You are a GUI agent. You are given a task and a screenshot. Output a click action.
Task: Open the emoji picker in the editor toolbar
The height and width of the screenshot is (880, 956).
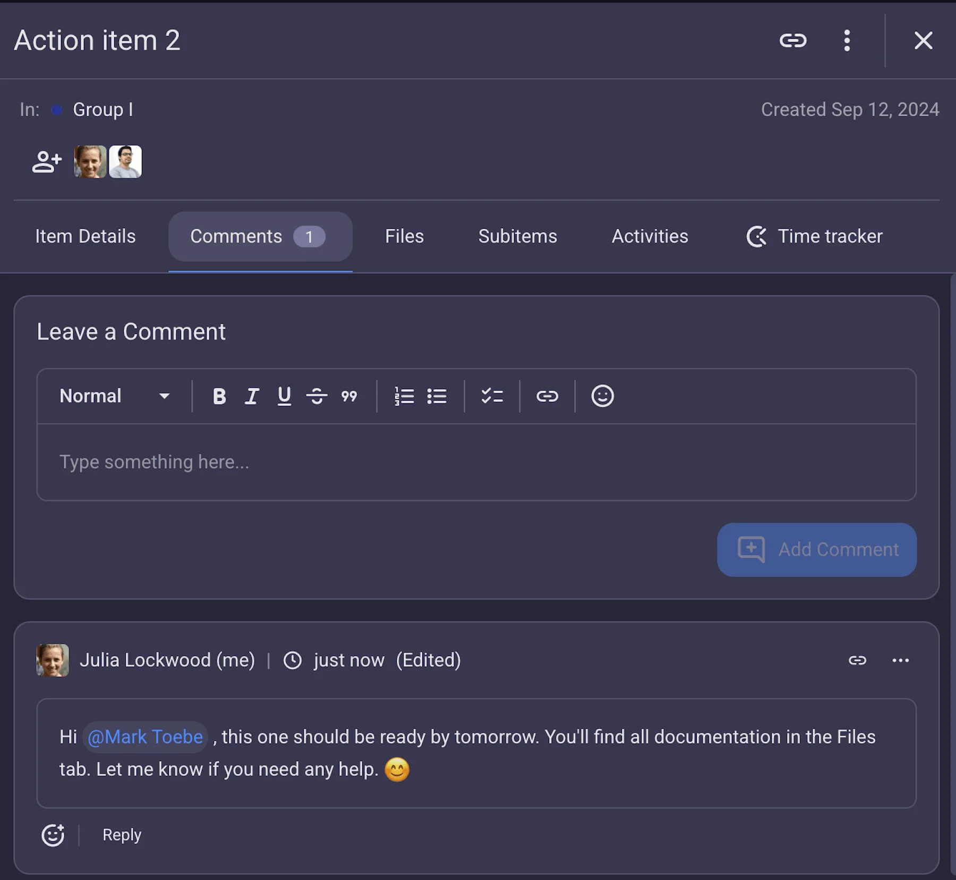coord(602,396)
